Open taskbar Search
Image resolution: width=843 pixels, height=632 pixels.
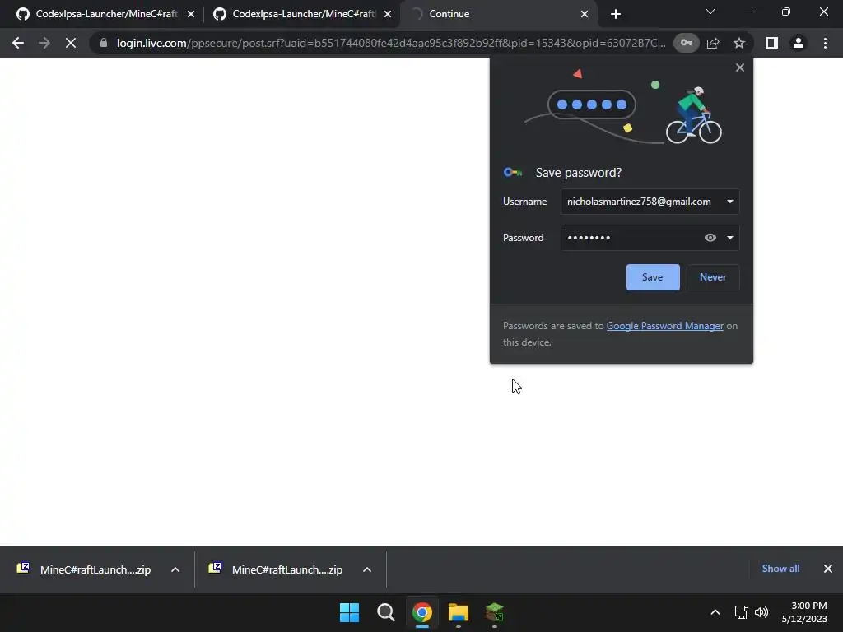(x=385, y=612)
